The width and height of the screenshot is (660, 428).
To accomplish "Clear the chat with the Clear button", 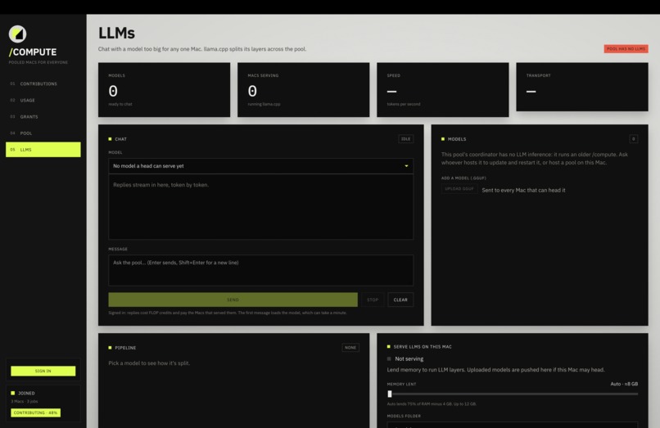I will [400, 300].
